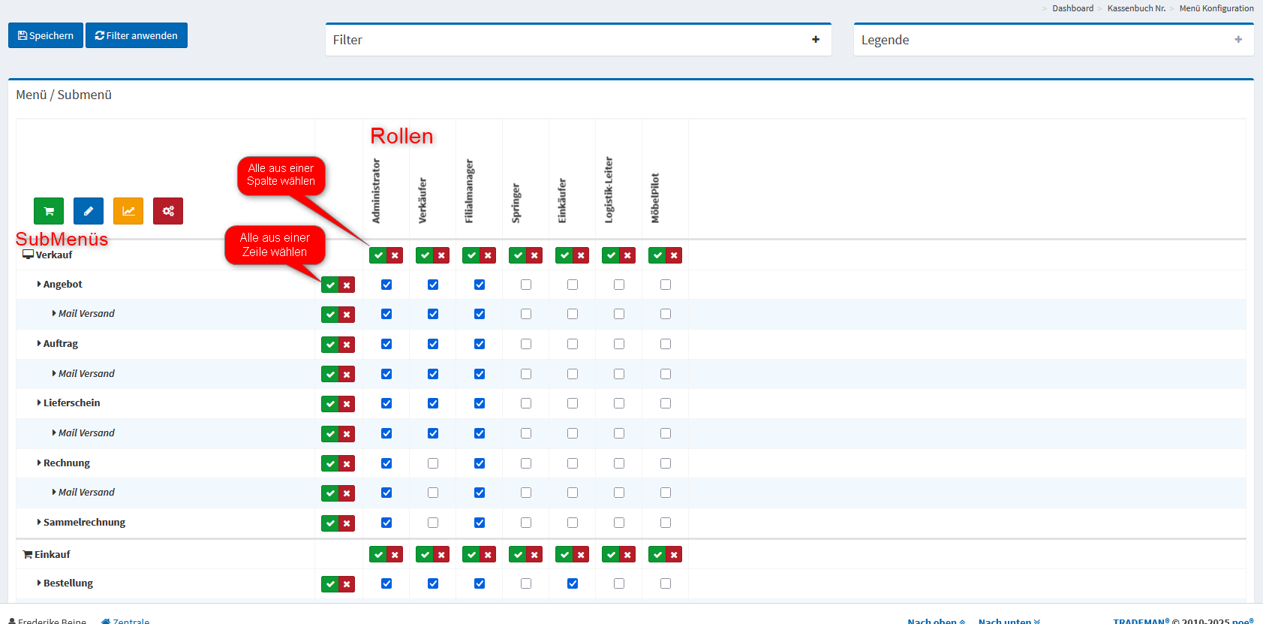Click the Filter anwenden button
Image resolution: width=1263 pixels, height=624 pixels.
click(x=137, y=35)
